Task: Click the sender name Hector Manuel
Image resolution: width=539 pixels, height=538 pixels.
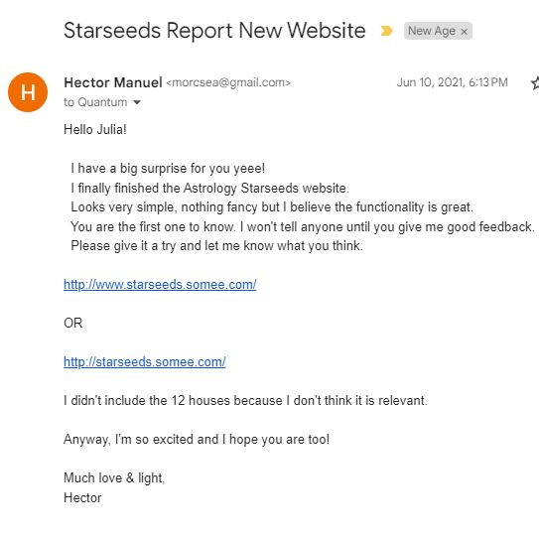Action: (x=113, y=82)
